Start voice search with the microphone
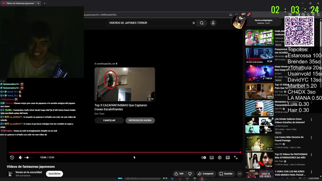This screenshot has width=322, height=181. [213, 23]
